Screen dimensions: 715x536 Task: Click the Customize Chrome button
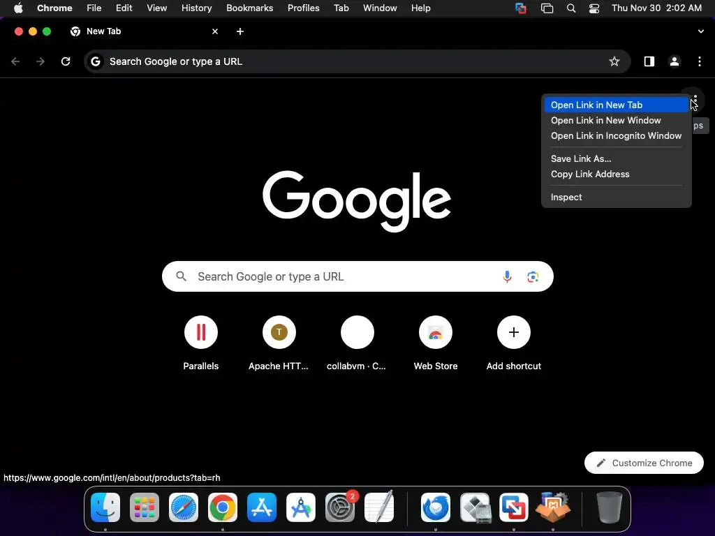[644, 463]
